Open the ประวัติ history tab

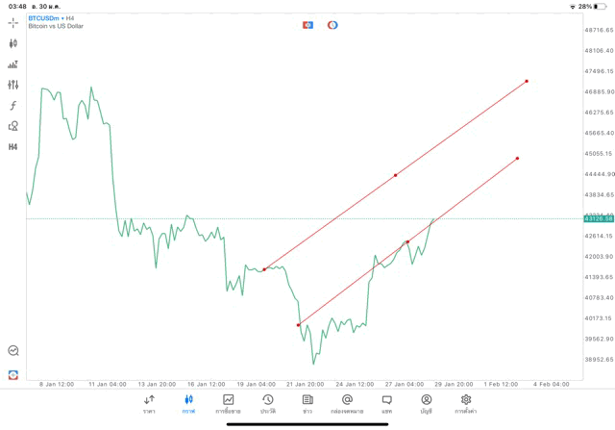tap(268, 404)
